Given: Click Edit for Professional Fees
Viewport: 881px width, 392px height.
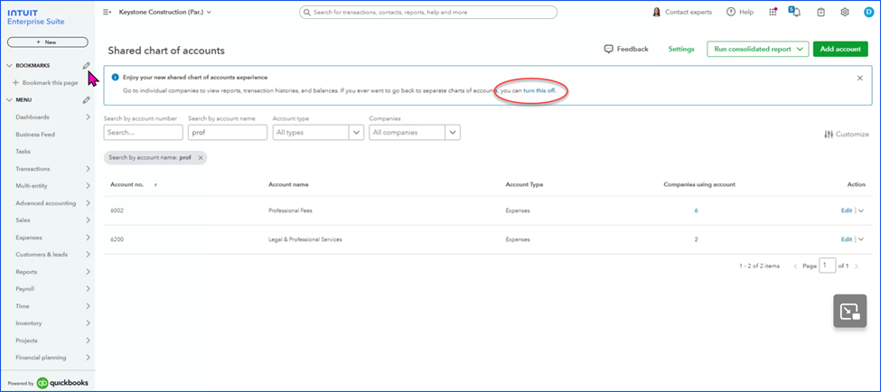Looking at the screenshot, I should pos(846,210).
